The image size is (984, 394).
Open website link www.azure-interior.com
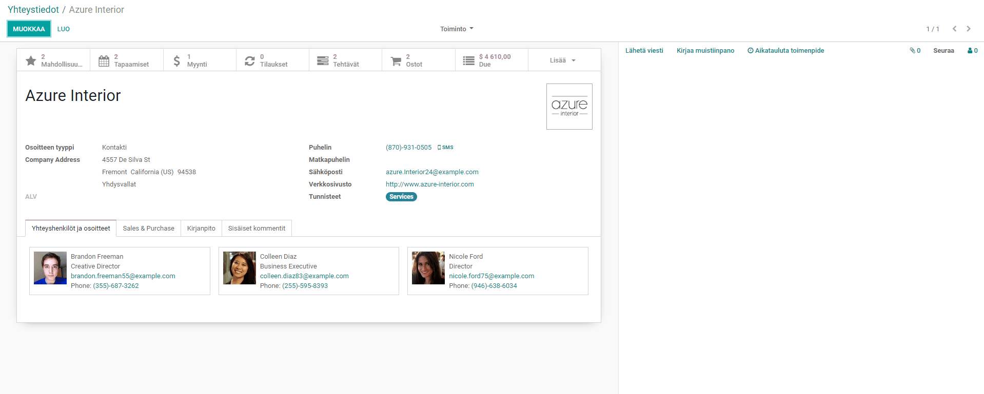point(430,184)
